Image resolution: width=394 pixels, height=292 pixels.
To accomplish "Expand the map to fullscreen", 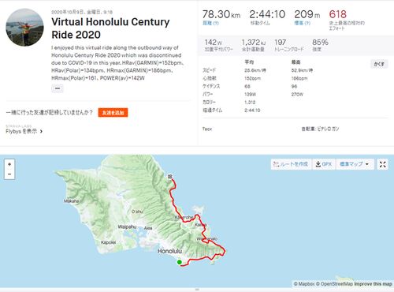I will (x=382, y=164).
